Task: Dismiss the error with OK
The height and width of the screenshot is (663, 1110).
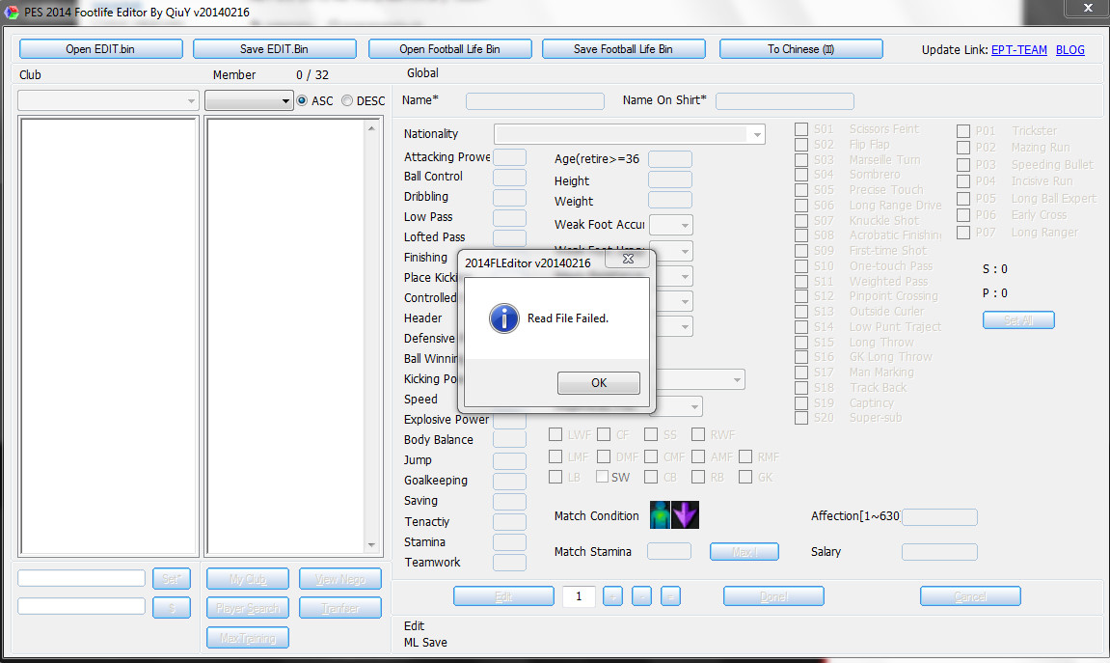Action: click(x=599, y=382)
